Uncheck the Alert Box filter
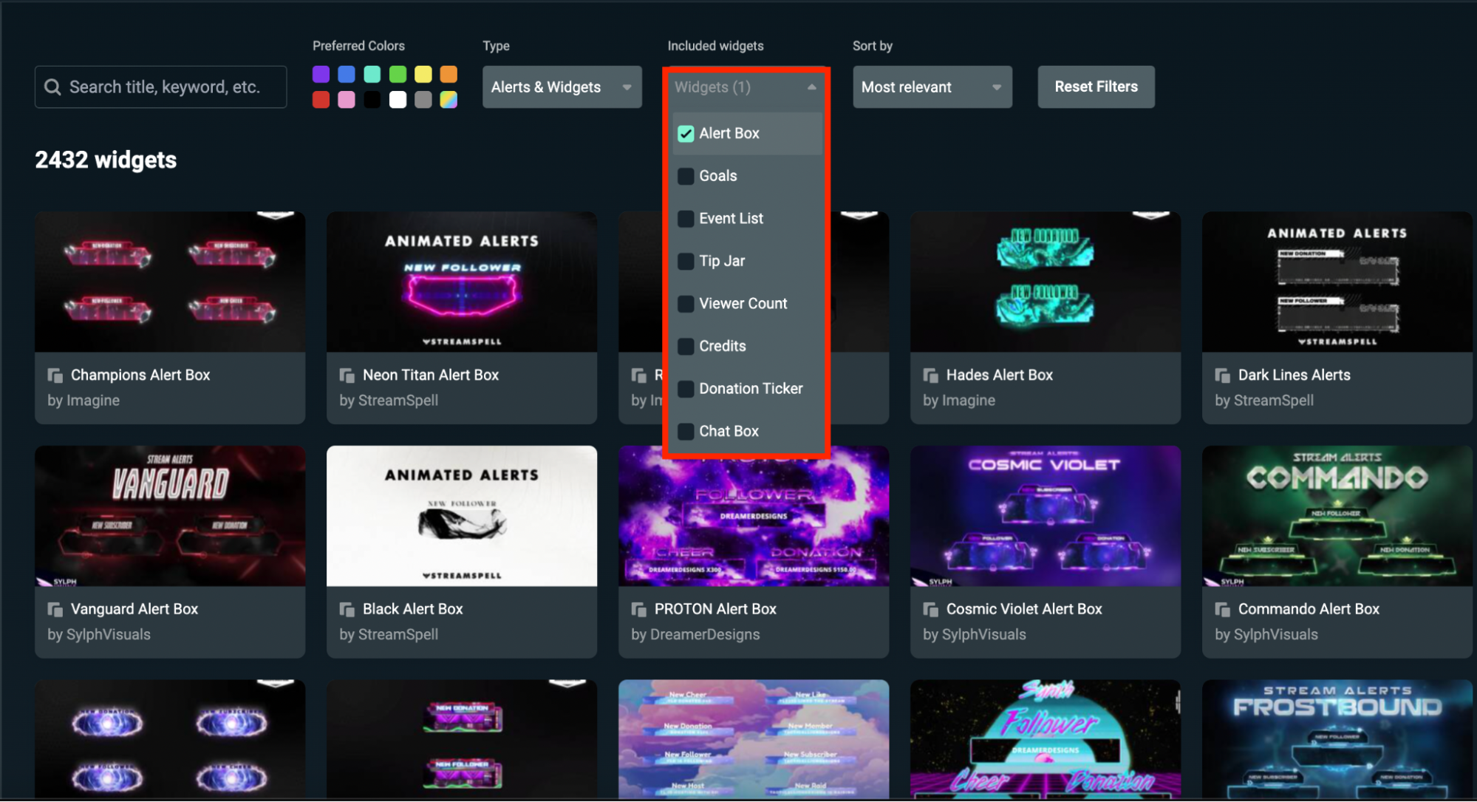The width and height of the screenshot is (1477, 802). tap(685, 133)
